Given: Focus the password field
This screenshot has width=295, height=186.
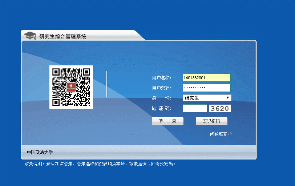Looking at the screenshot, I should pyautogui.click(x=207, y=88).
